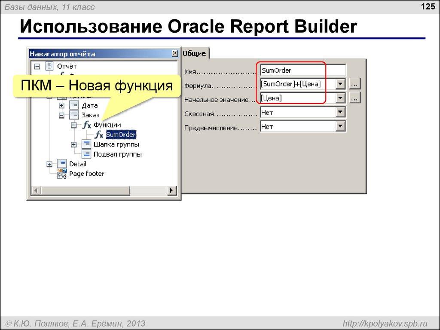This screenshot has height=330, width=440.
Task: Switch to the Общие tab
Action: pyautogui.click(x=195, y=53)
